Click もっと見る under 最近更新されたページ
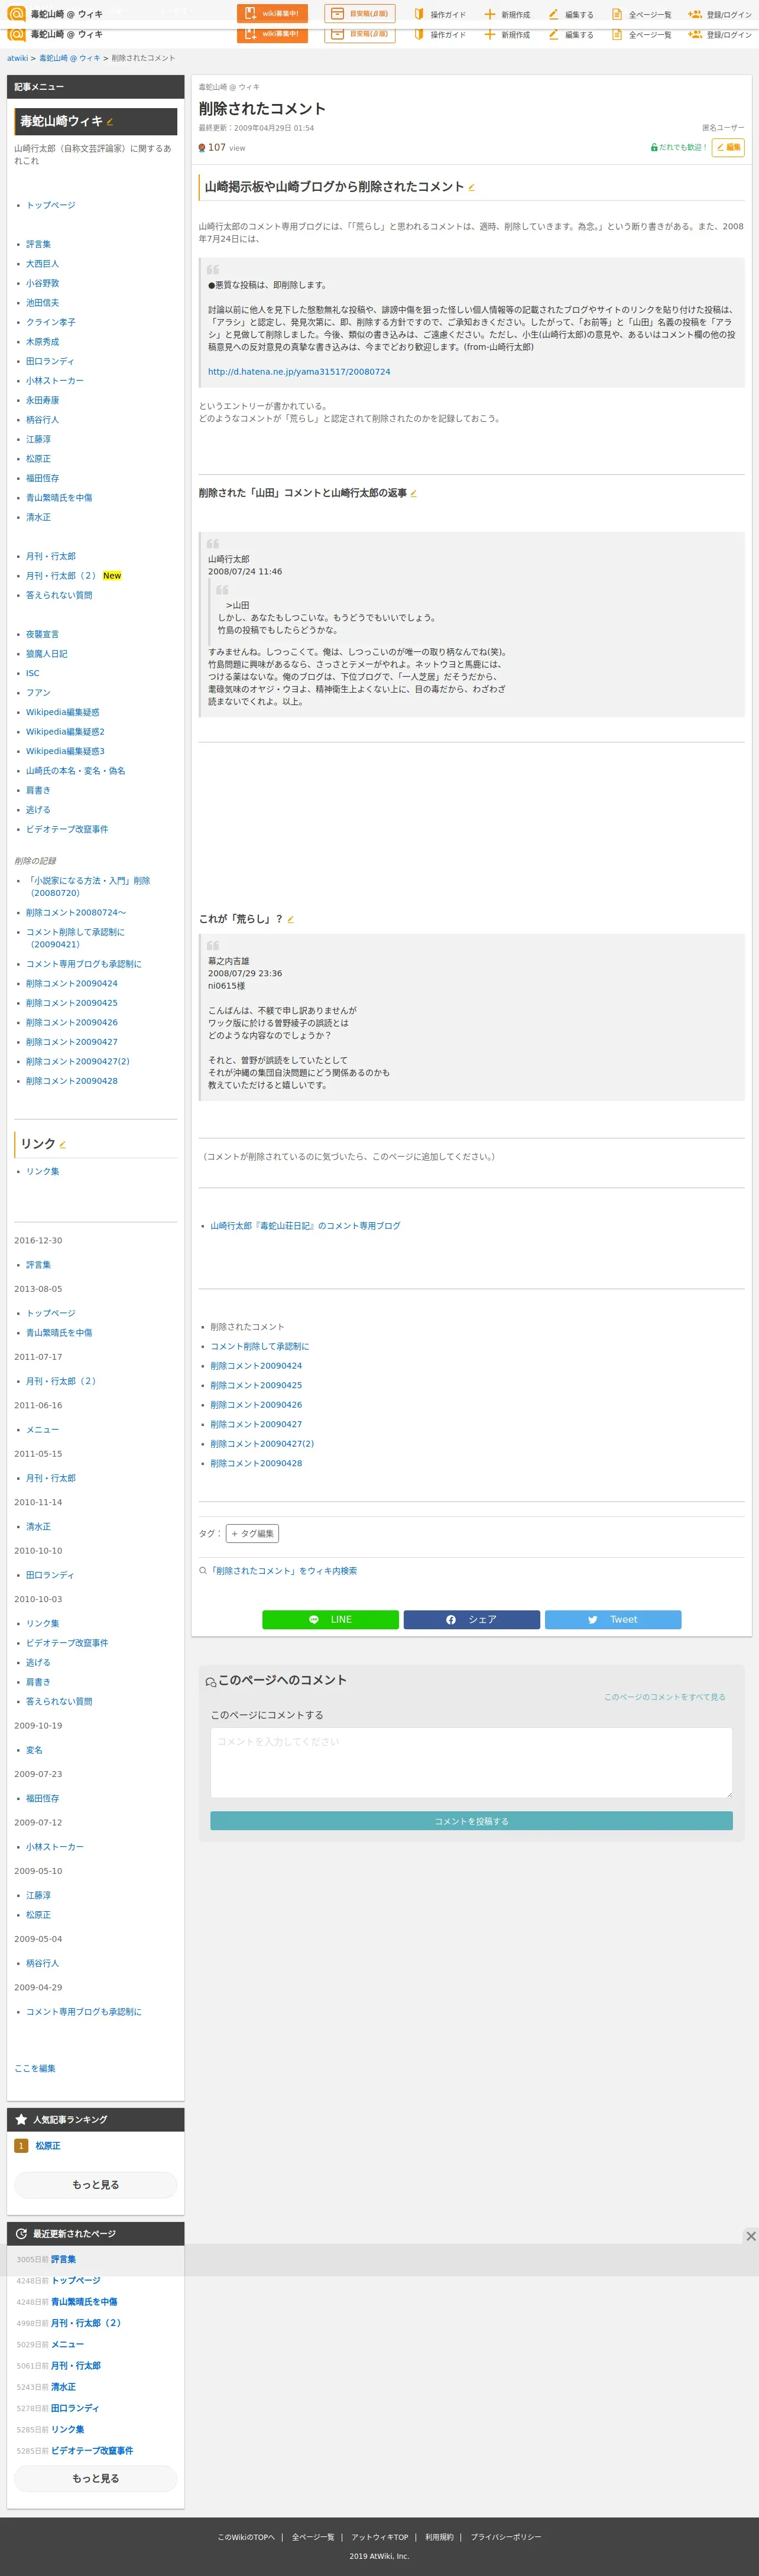This screenshot has height=2576, width=759. pos(95,2478)
